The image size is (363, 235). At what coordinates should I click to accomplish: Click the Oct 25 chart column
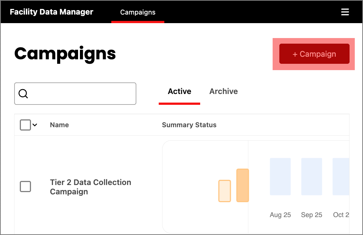pos(341,176)
